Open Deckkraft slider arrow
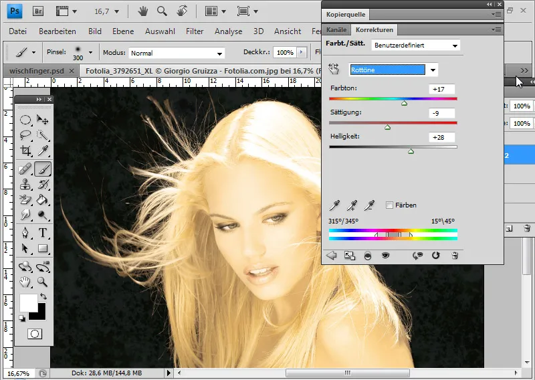The image size is (535, 380). pos(302,52)
